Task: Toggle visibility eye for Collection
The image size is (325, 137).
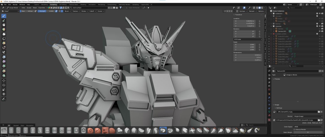Action: click(x=320, y=13)
